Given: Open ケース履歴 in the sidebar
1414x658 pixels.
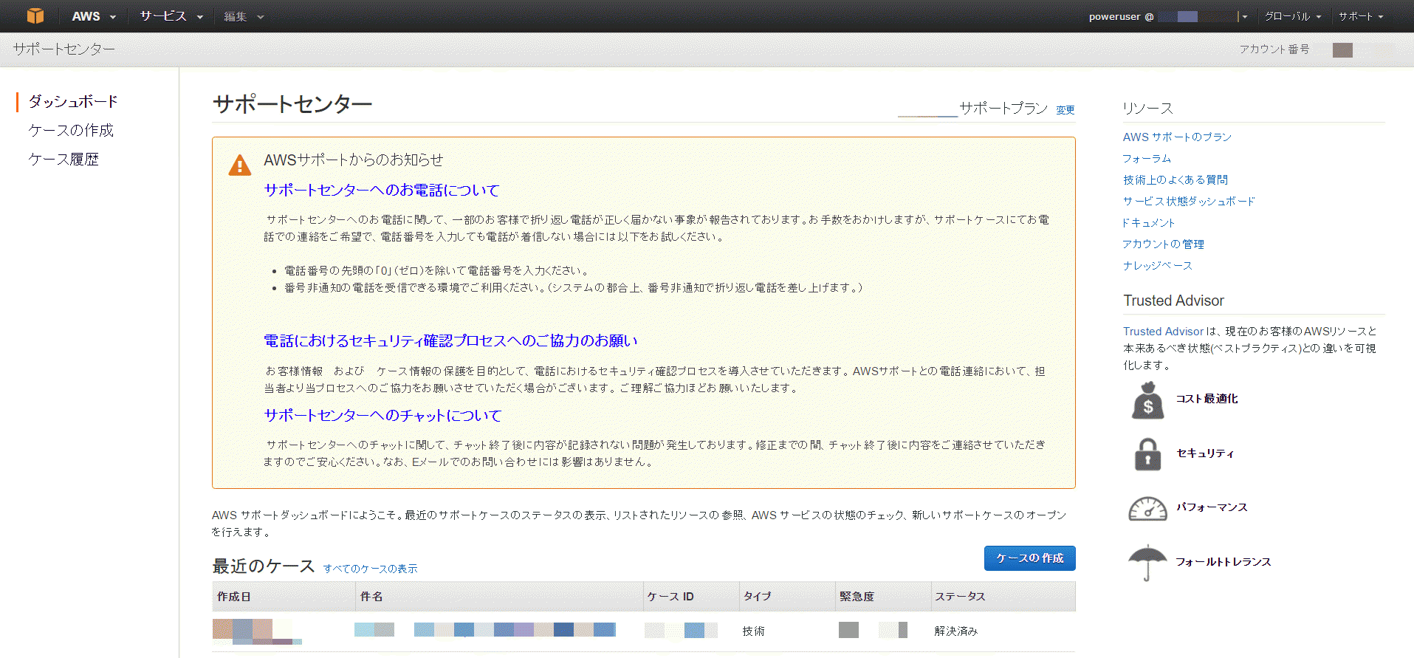Looking at the screenshot, I should click(x=64, y=159).
